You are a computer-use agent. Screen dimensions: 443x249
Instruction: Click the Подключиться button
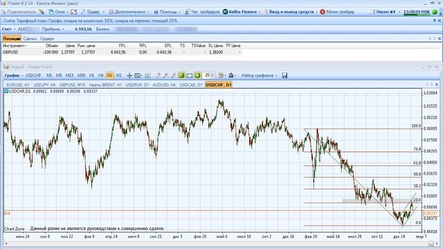(19, 12)
